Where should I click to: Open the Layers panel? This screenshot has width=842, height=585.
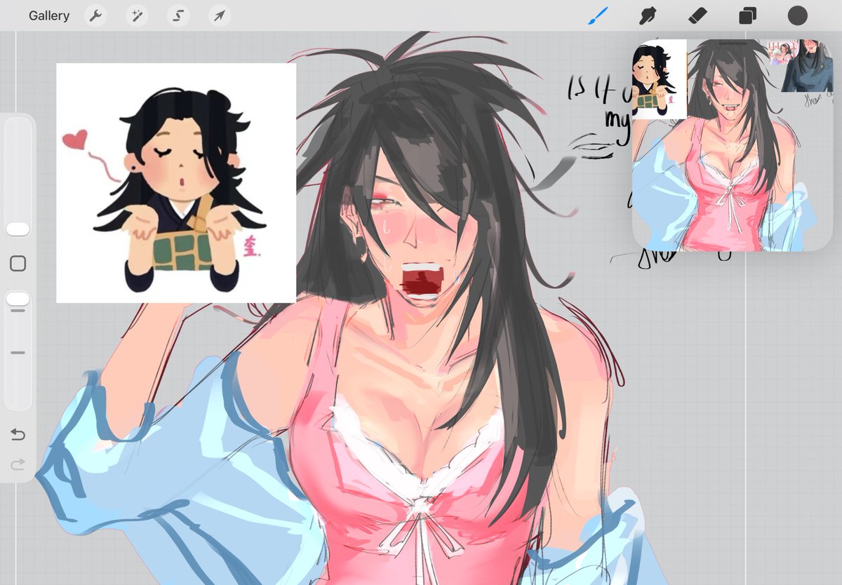pyautogui.click(x=747, y=15)
